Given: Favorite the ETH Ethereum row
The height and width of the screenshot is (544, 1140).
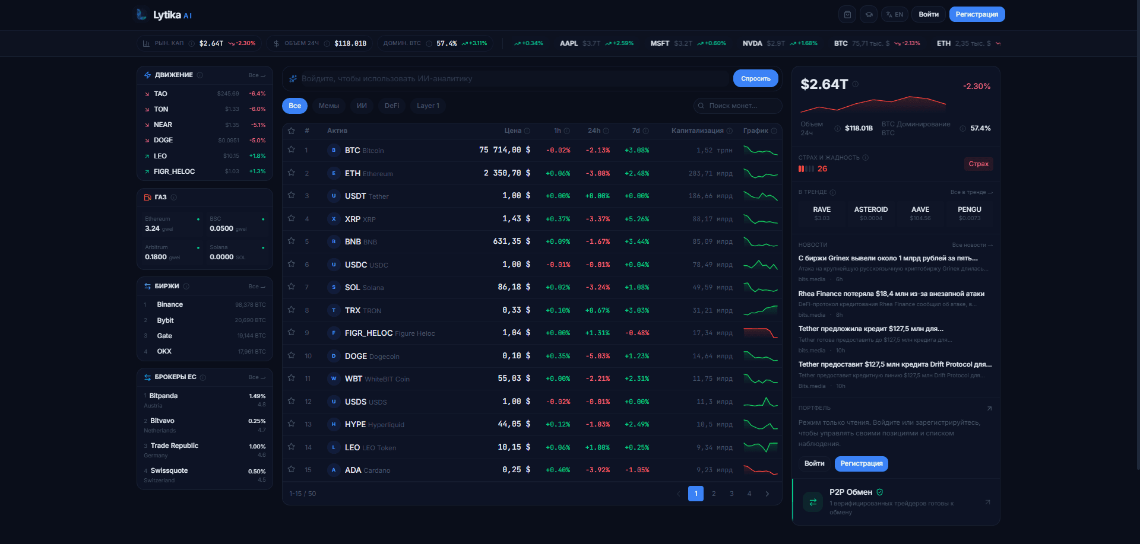Looking at the screenshot, I should 291,173.
